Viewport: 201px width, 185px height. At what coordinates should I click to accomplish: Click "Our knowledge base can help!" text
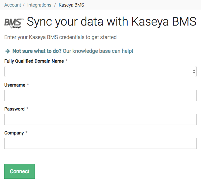98,51
